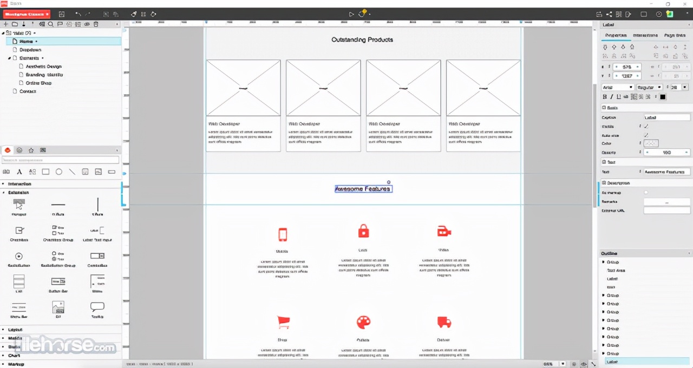Screen dimensions: 693x368
Task: Click the Opacity value field
Action: pos(666,153)
